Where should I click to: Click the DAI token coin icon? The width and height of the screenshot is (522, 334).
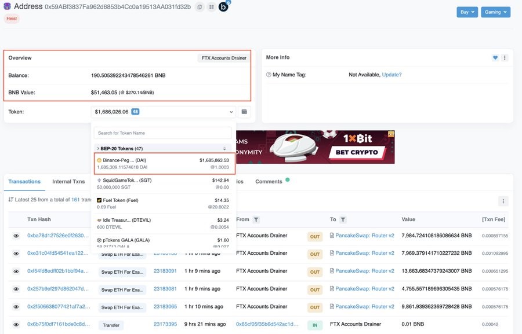(x=99, y=160)
